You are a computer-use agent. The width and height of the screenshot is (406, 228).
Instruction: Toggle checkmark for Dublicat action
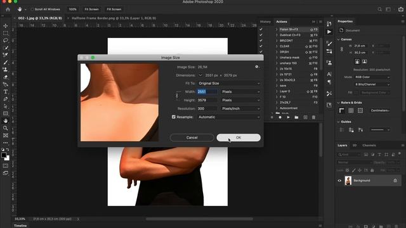point(261,35)
